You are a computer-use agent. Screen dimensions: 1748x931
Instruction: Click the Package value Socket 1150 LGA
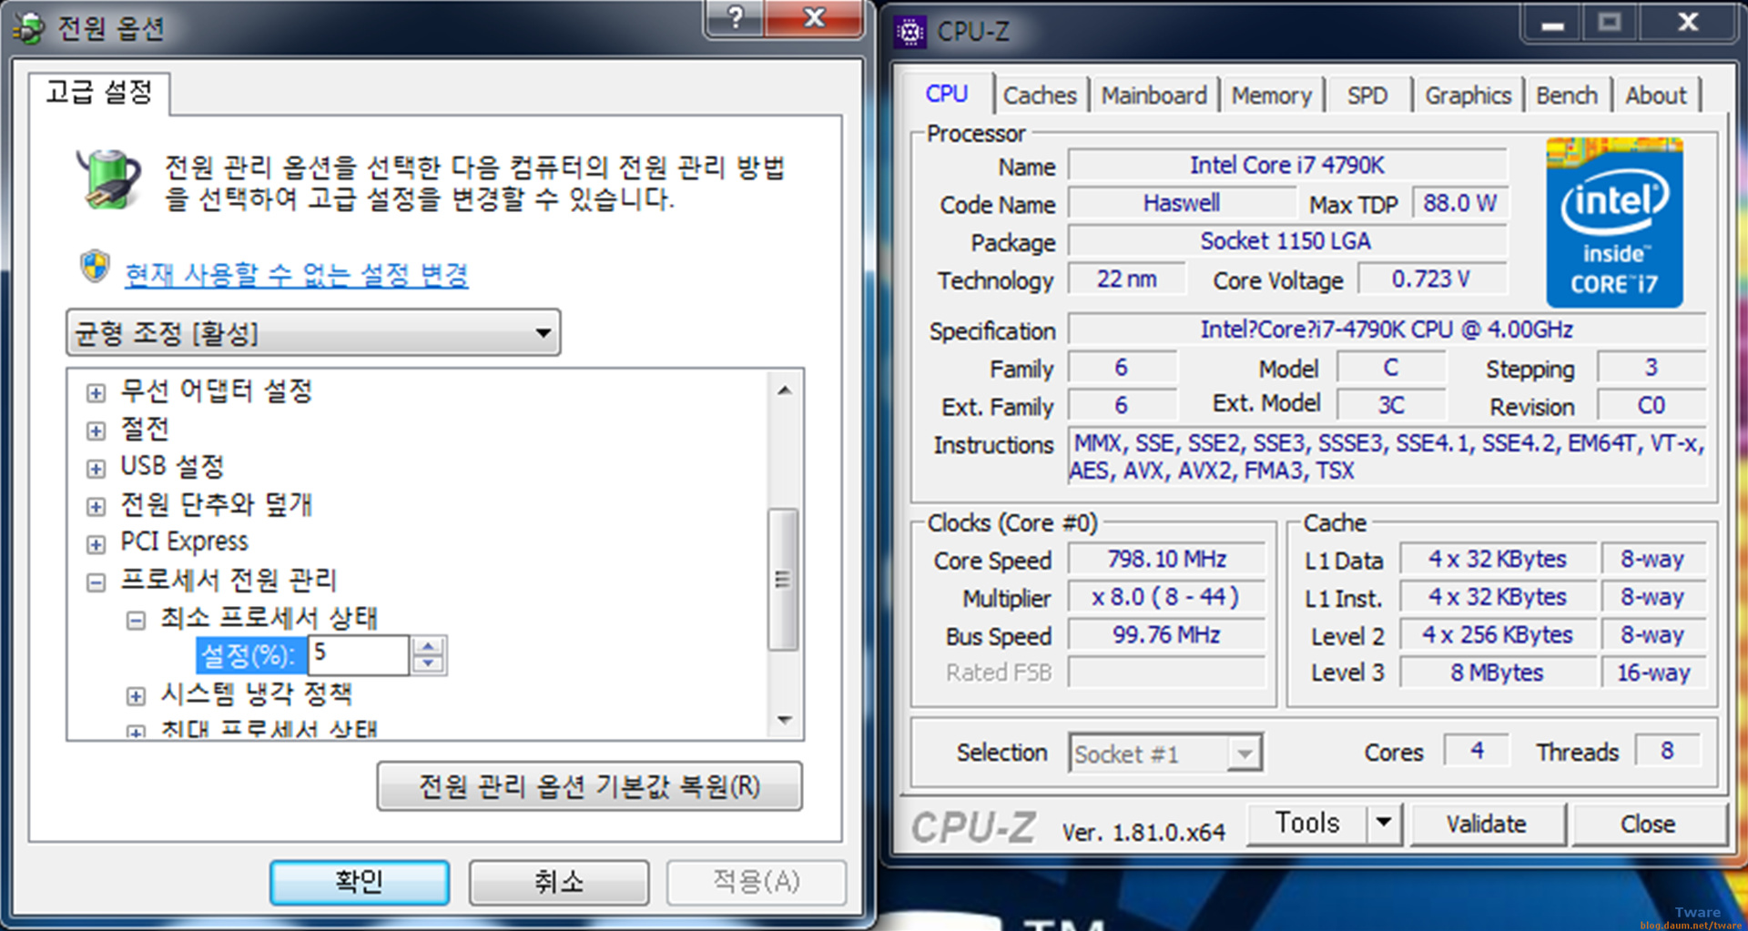(x=1287, y=241)
